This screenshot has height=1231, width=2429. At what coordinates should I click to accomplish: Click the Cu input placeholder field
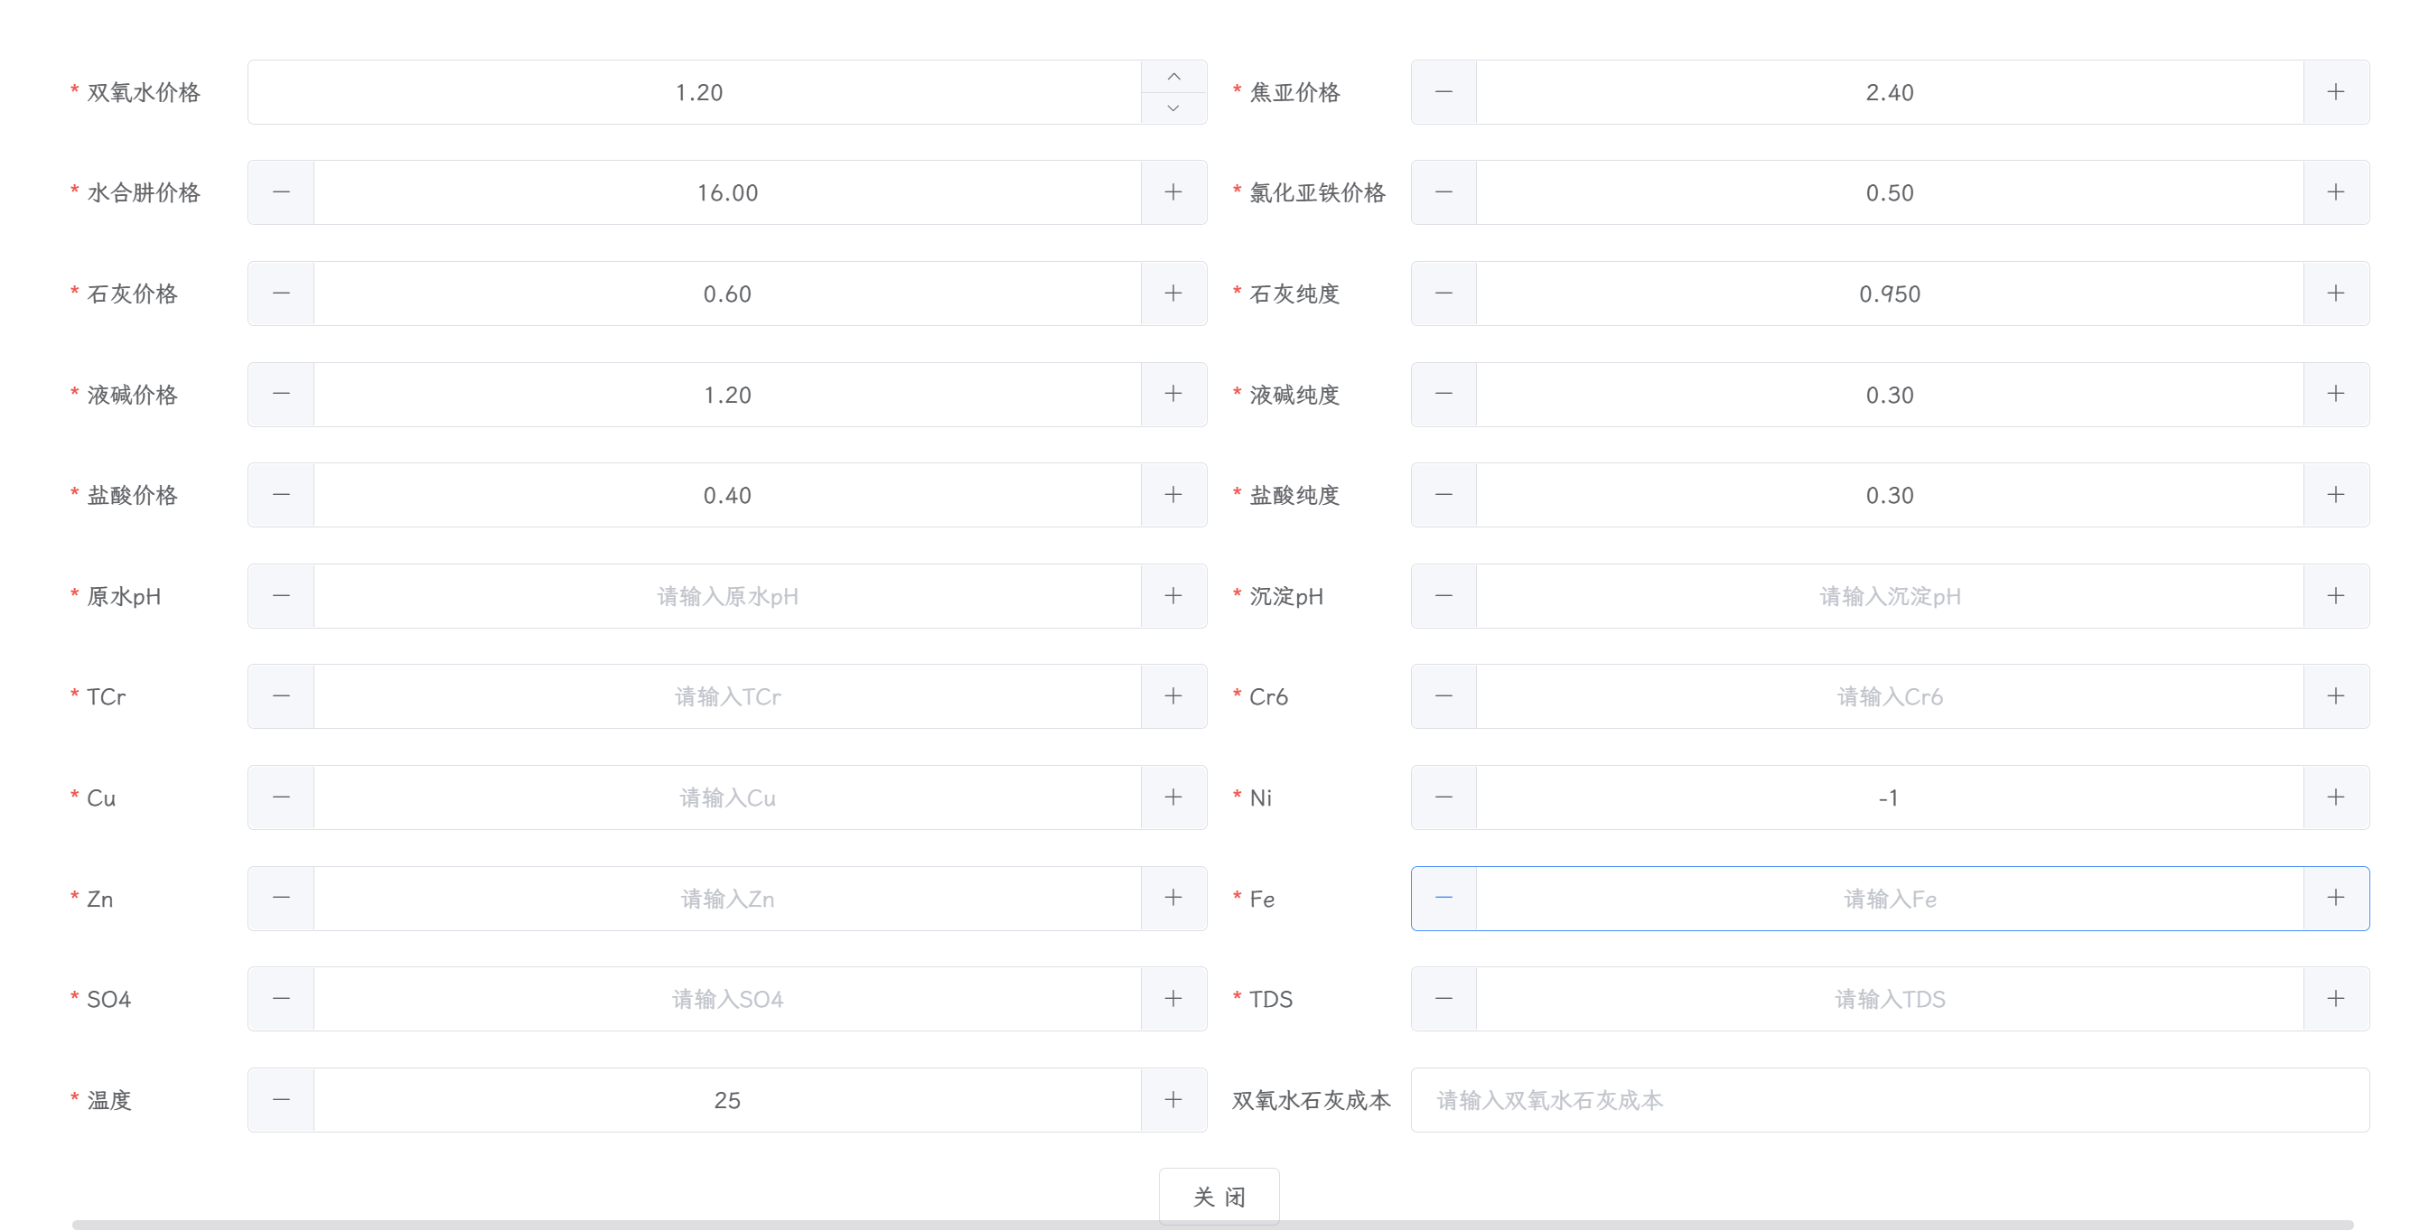[726, 797]
